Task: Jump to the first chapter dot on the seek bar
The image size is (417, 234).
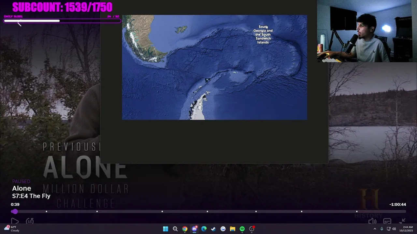Action: [x=46, y=212]
